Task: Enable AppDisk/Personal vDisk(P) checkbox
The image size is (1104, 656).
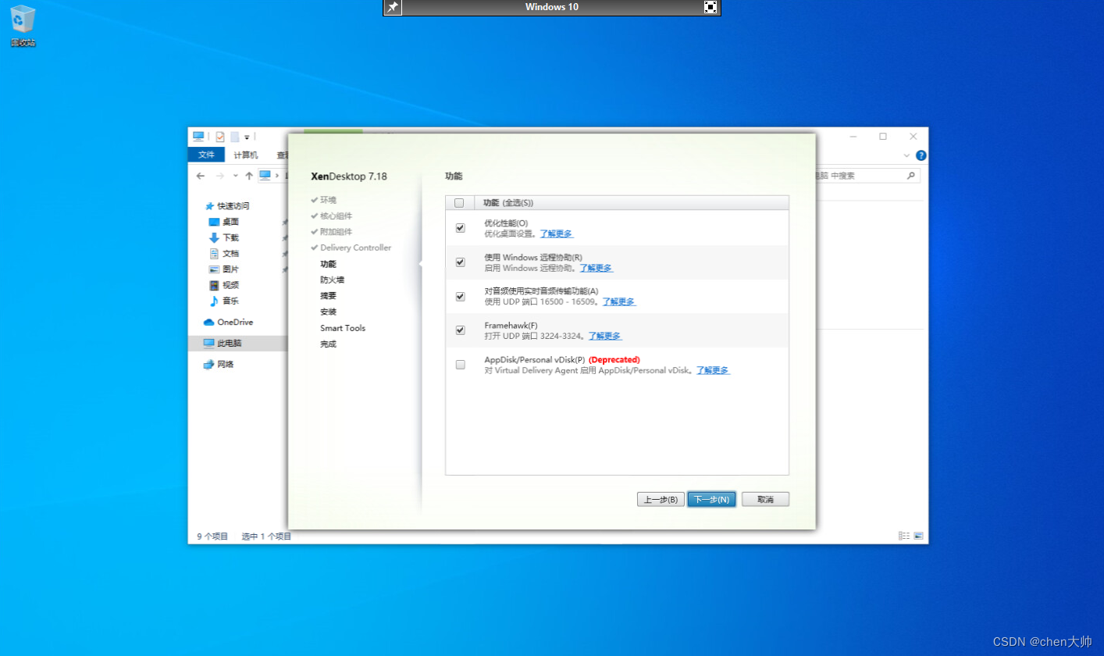Action: coord(460,365)
